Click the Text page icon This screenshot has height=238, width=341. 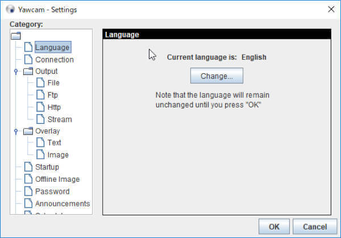point(40,143)
